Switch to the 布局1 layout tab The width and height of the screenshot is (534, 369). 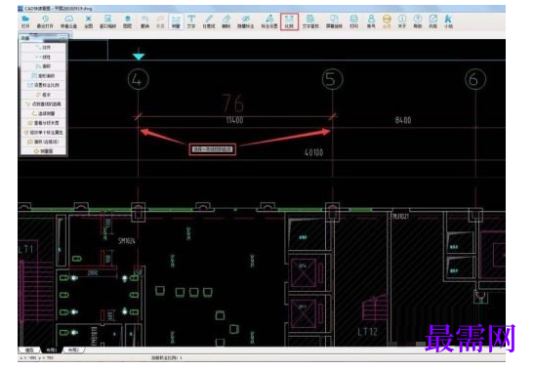(x=52, y=349)
